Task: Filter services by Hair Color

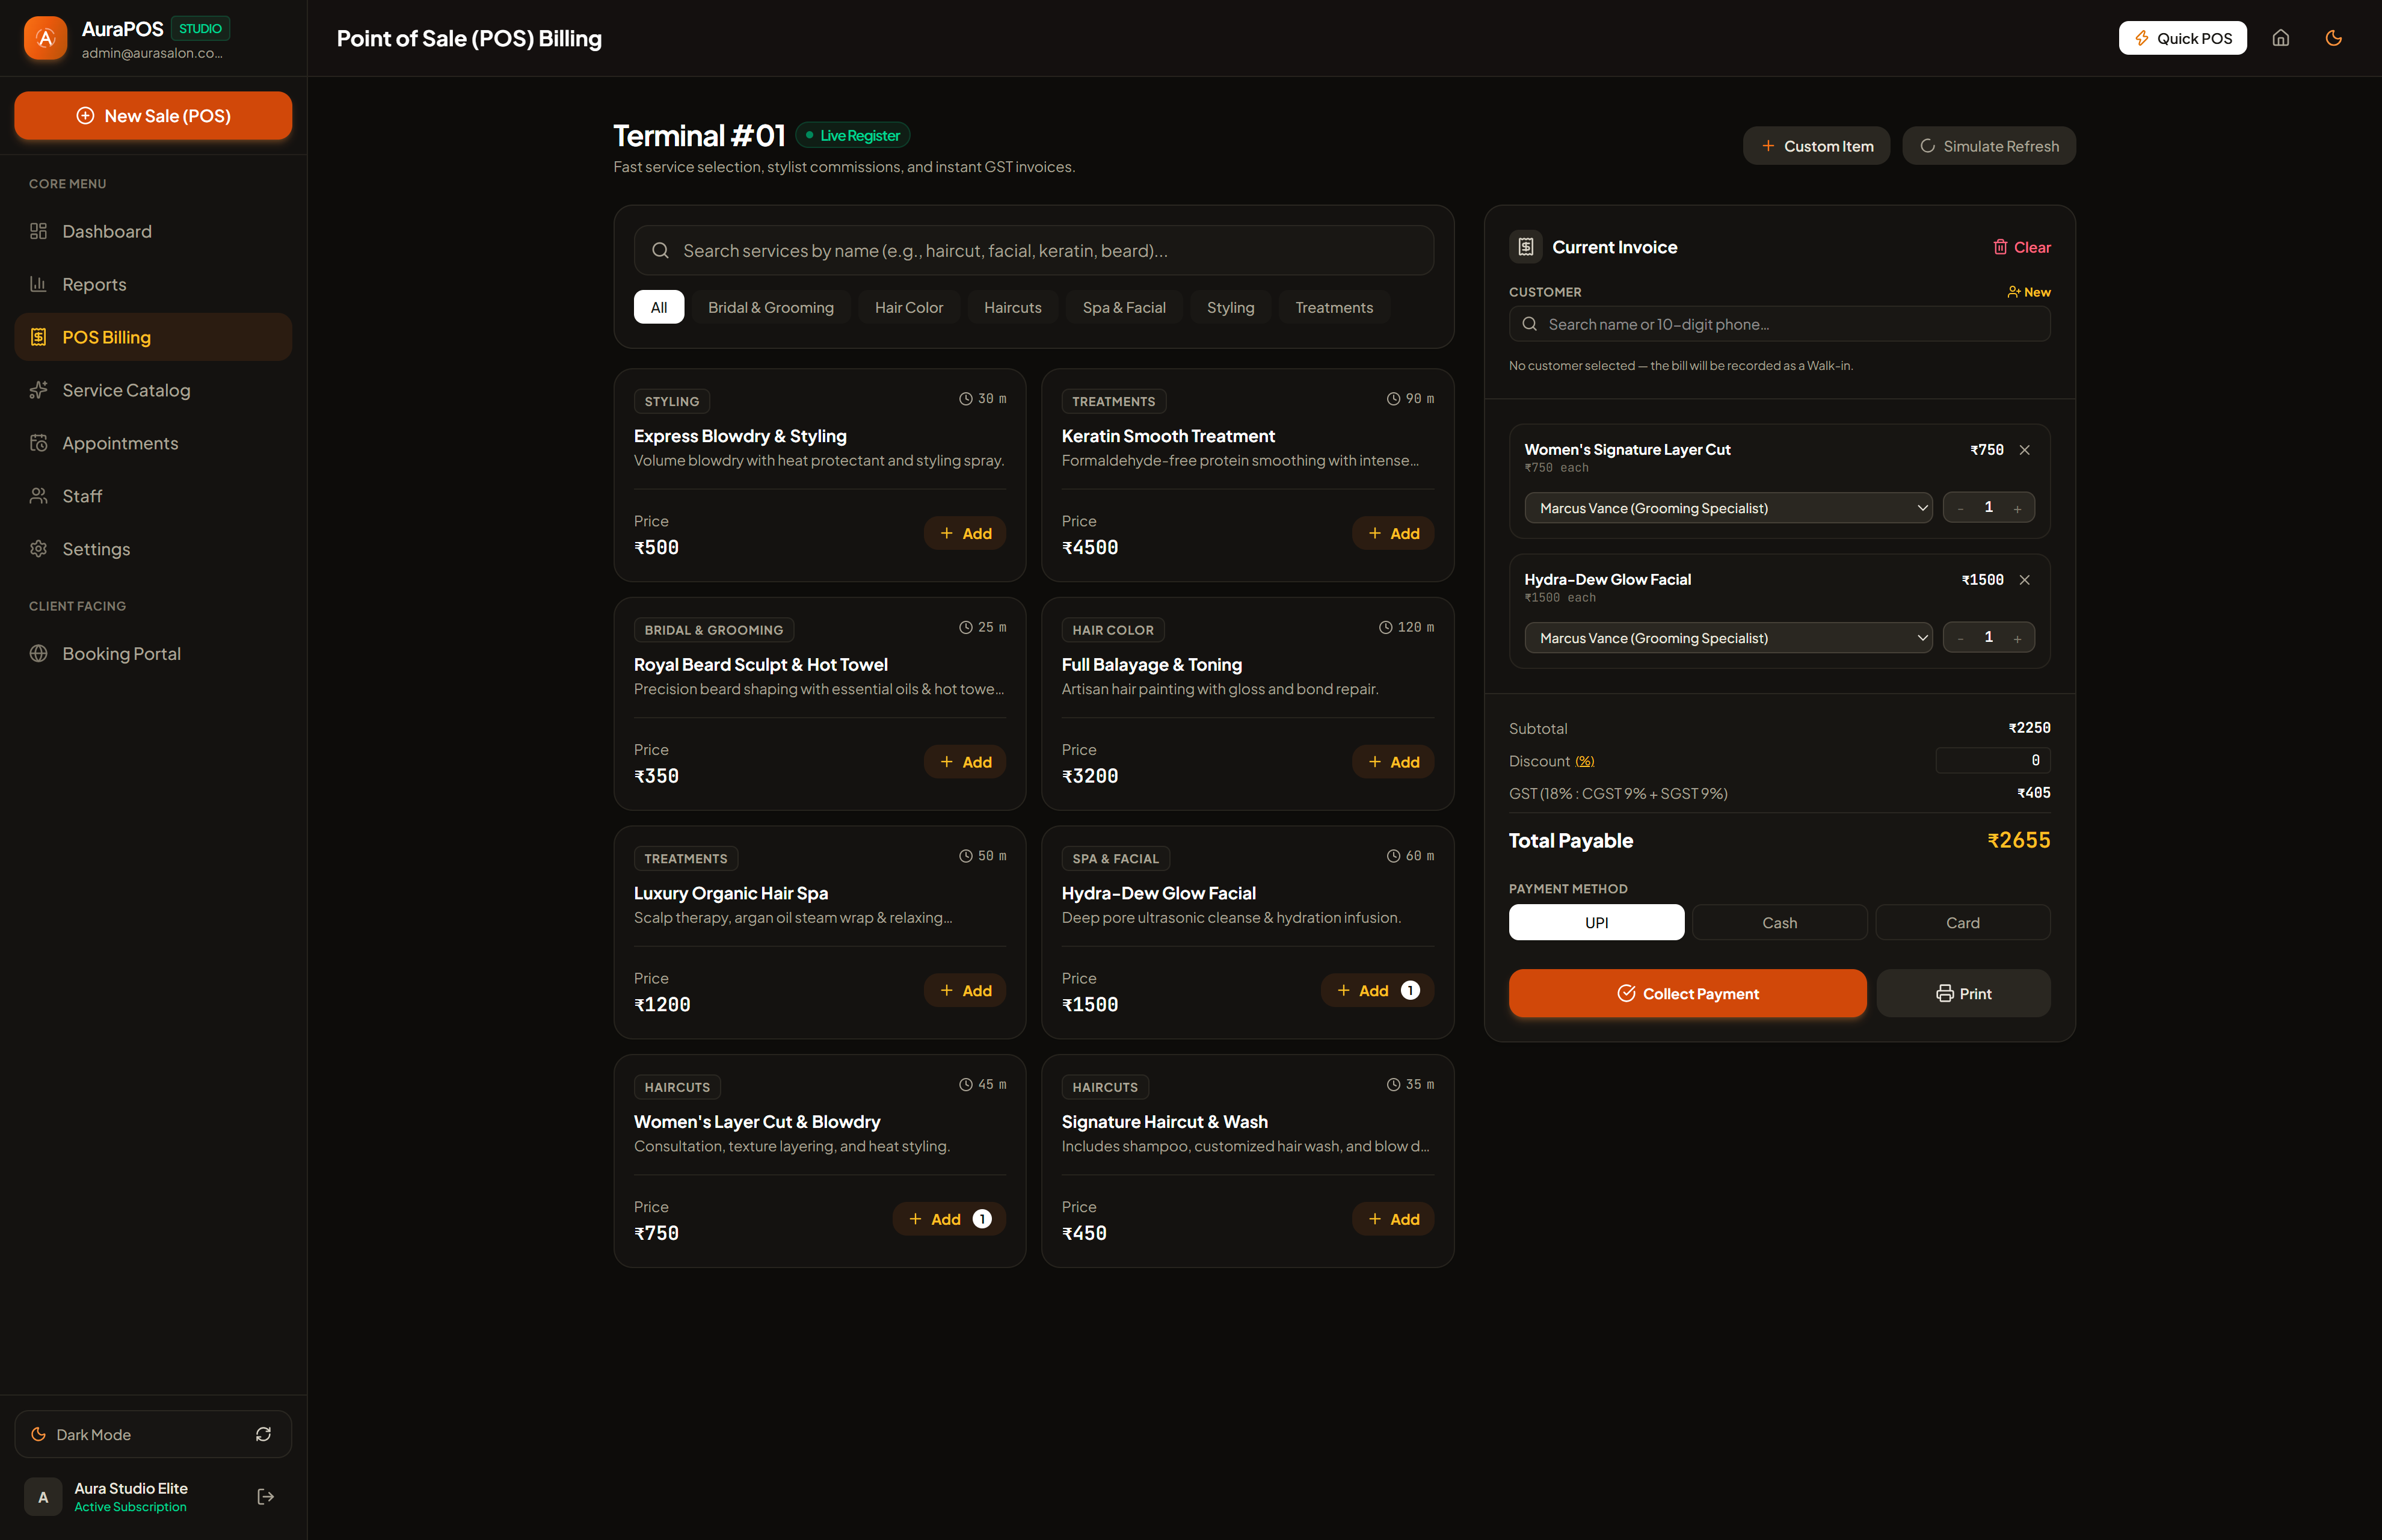Action: tap(908, 307)
